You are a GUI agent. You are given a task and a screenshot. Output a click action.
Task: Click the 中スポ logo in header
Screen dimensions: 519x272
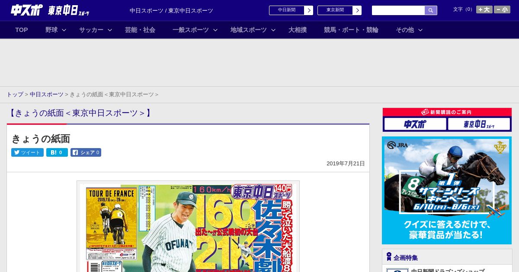pos(26,10)
